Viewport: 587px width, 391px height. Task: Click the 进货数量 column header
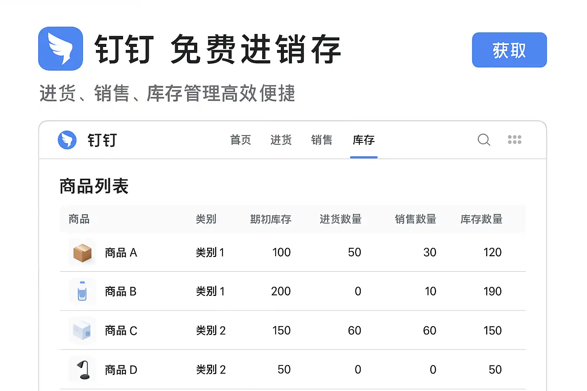[x=341, y=219]
